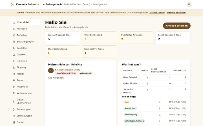Click the Alle Aufgaben link

56,78
